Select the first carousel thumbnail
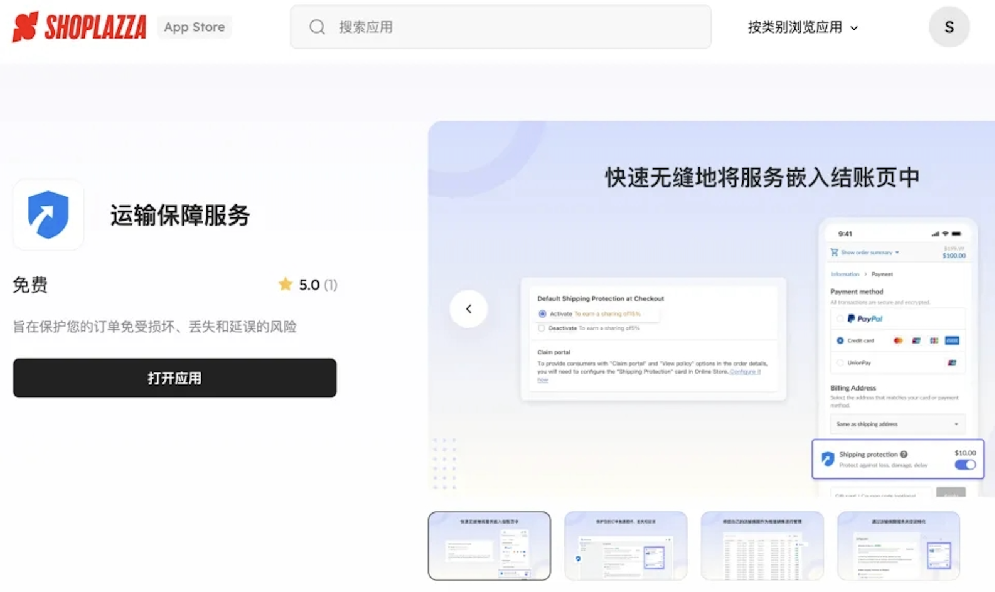This screenshot has height=592, width=995. point(489,545)
